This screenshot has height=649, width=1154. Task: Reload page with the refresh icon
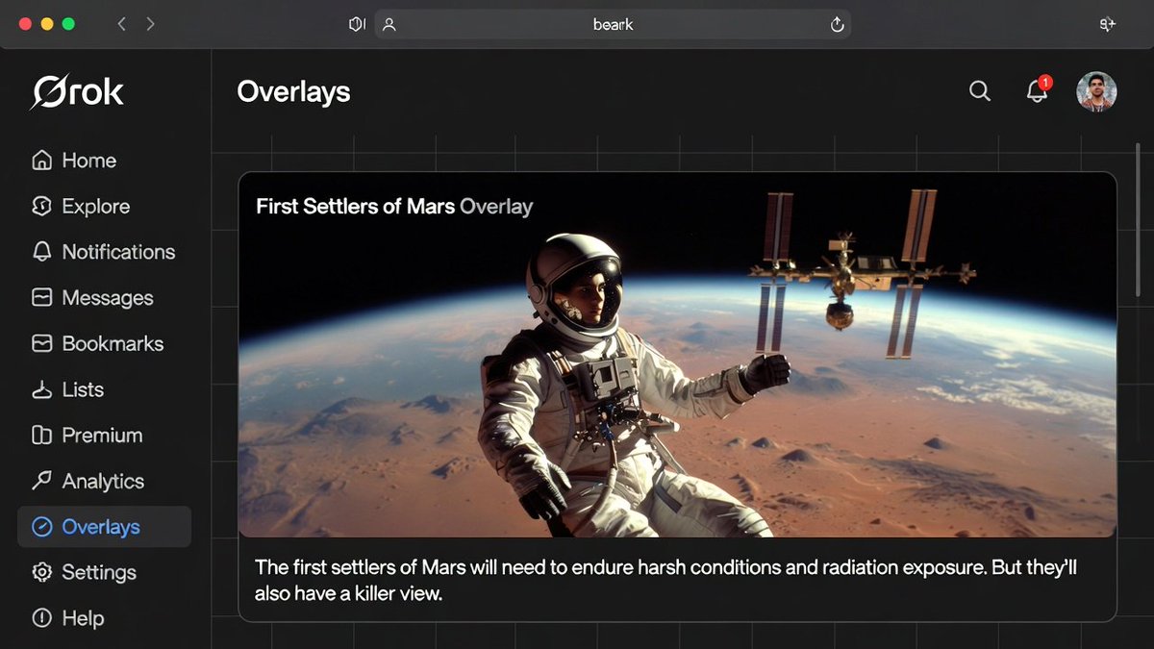(837, 24)
